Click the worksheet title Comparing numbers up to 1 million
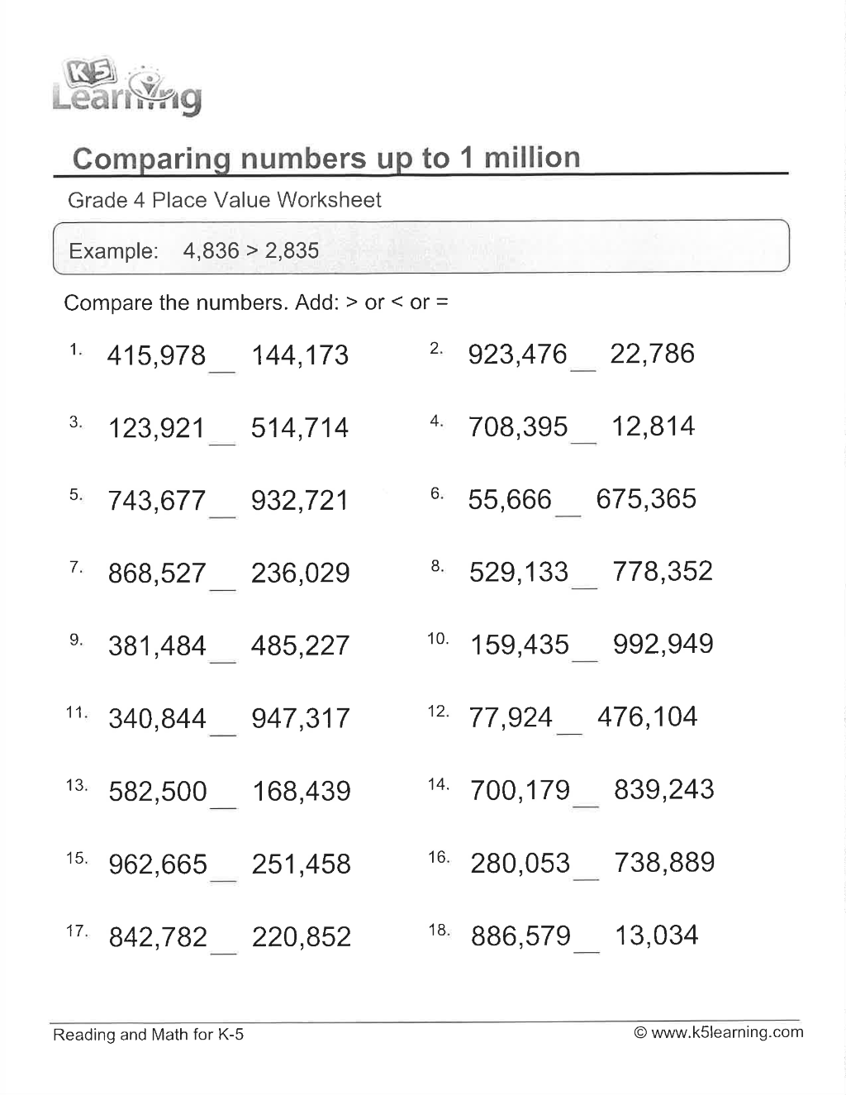Screen dimensions: 846x1095 click(326, 158)
